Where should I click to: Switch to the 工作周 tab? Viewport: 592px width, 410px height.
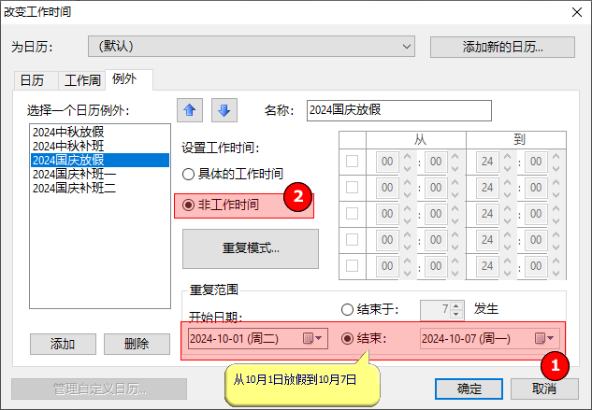tap(80, 80)
